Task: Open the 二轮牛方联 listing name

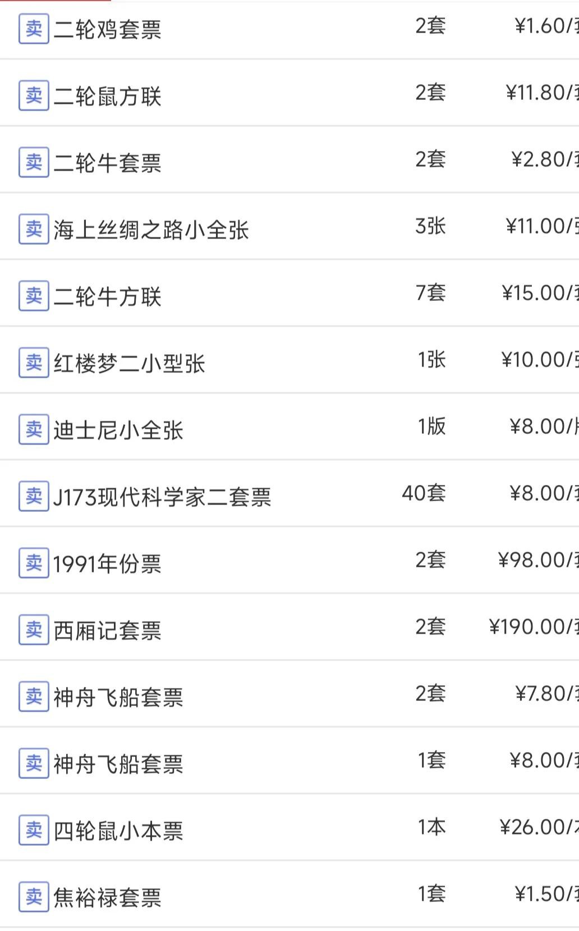Action: [107, 296]
